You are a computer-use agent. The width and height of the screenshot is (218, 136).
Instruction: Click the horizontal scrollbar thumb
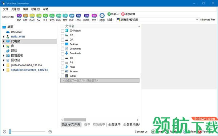tap(75, 120)
